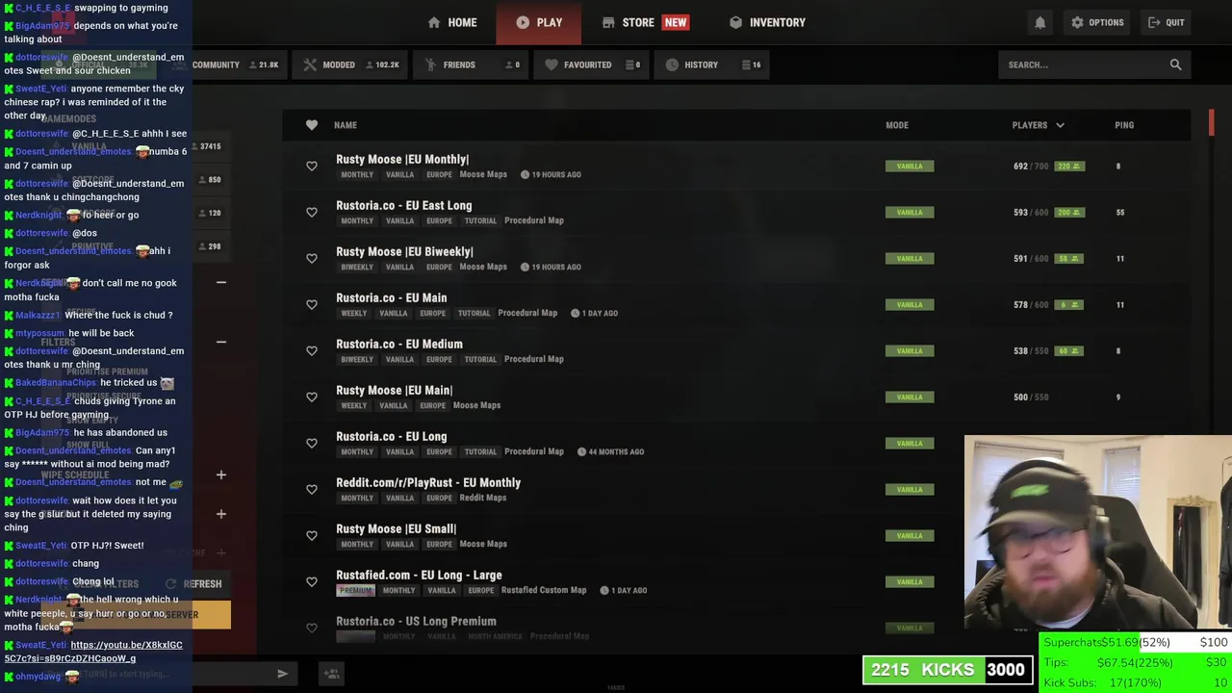Switch to the Friends servers tab
This screenshot has width=1232, height=693.
(472, 64)
